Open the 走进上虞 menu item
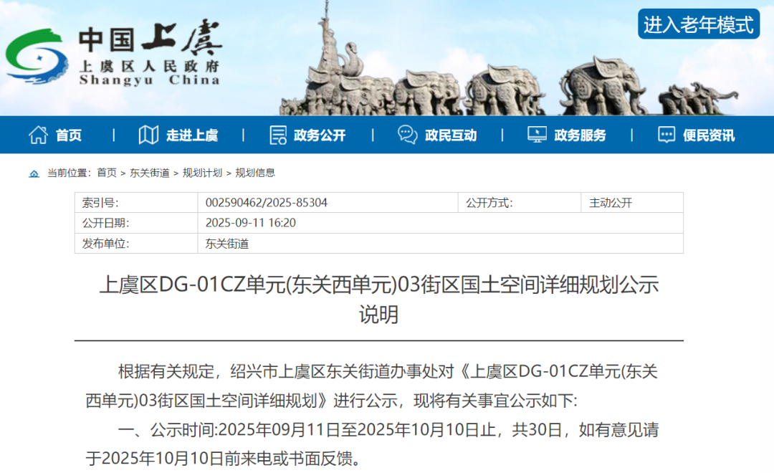The height and width of the screenshot is (473, 774). (x=192, y=135)
